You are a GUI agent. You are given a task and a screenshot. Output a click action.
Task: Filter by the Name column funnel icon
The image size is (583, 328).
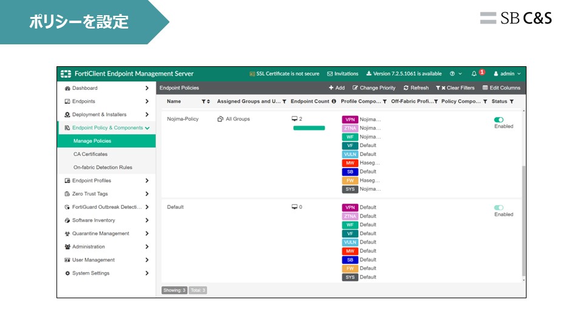(203, 101)
